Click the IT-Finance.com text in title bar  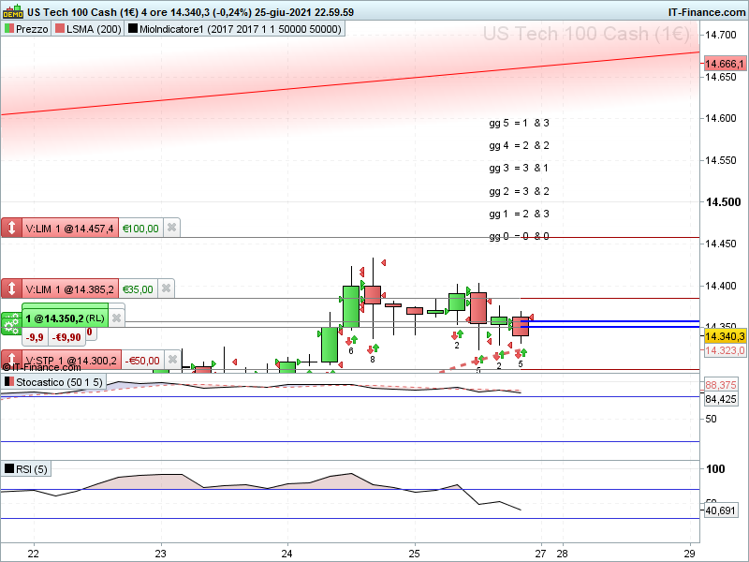(x=707, y=12)
